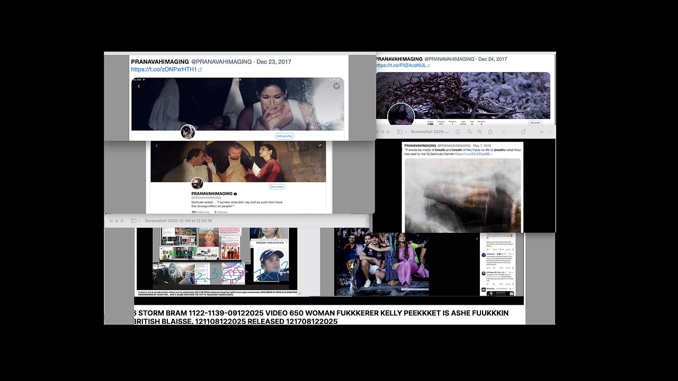Click the '1 Follower' count in the locked profile

221,212
